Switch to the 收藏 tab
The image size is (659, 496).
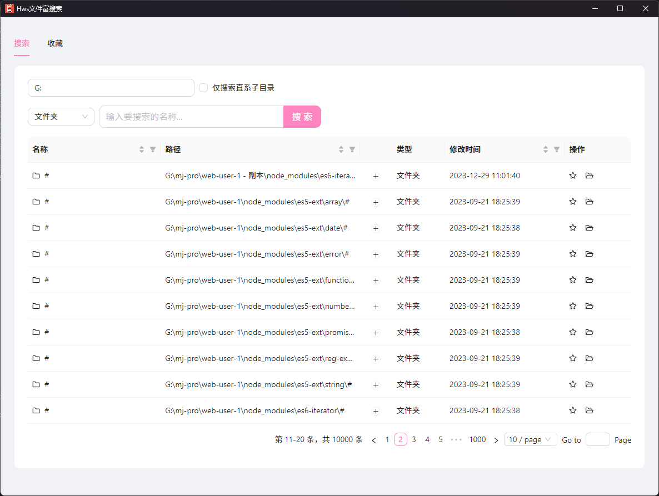[x=55, y=43]
